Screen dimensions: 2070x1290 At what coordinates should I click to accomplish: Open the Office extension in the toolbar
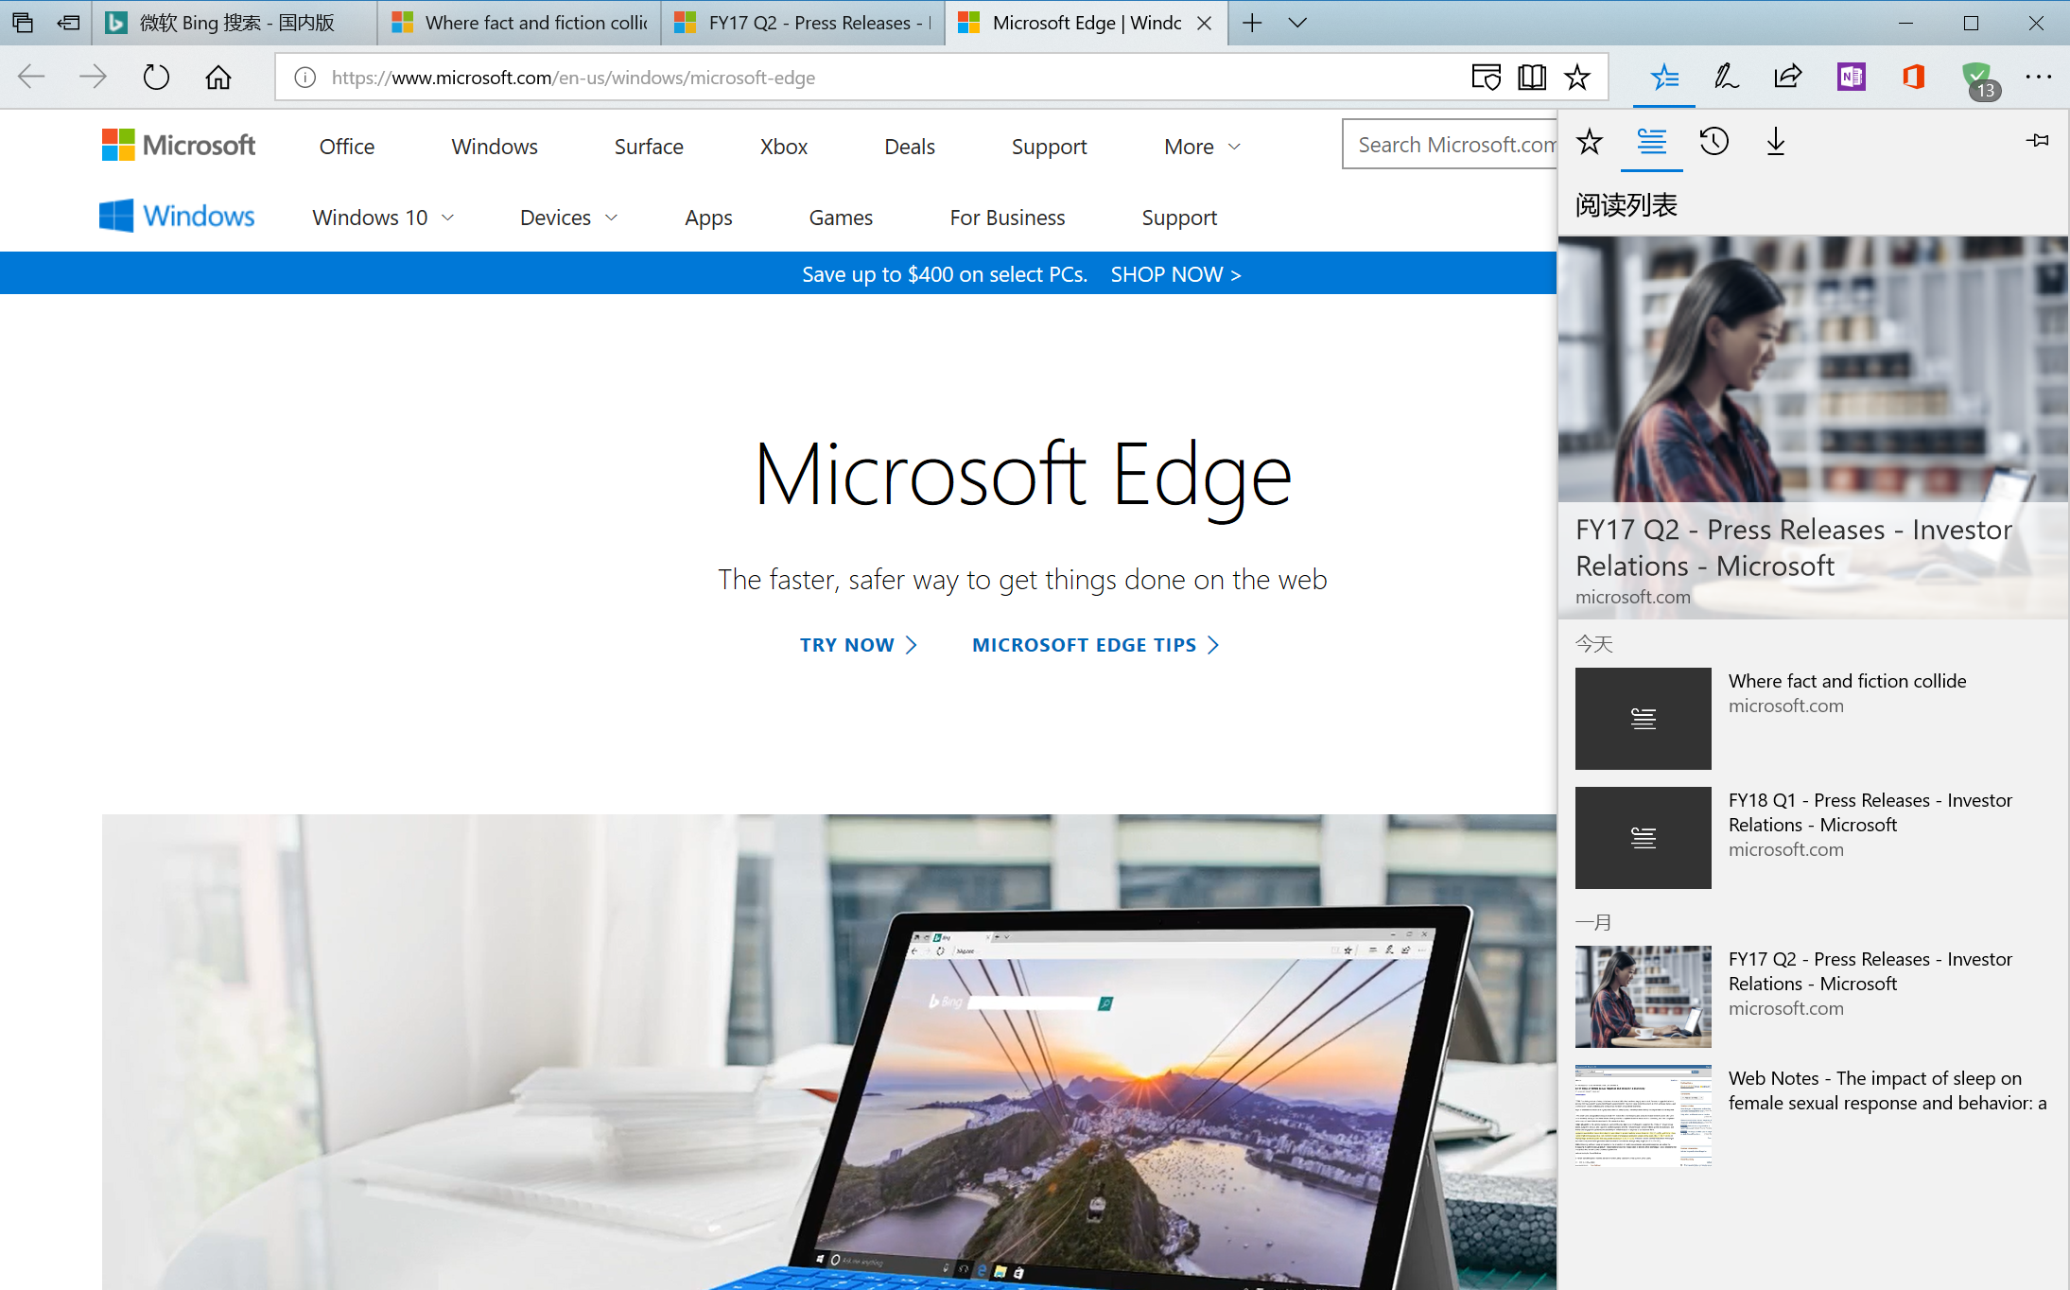1913,77
